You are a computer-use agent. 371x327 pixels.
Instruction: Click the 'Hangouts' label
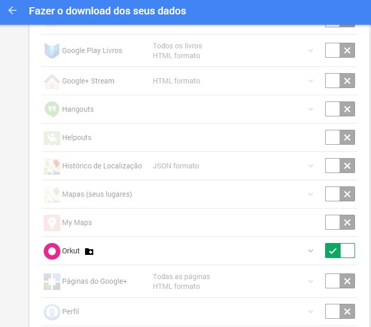click(78, 109)
